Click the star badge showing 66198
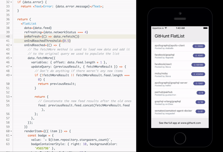This screenshot has width=223, height=152. click(x=198, y=65)
